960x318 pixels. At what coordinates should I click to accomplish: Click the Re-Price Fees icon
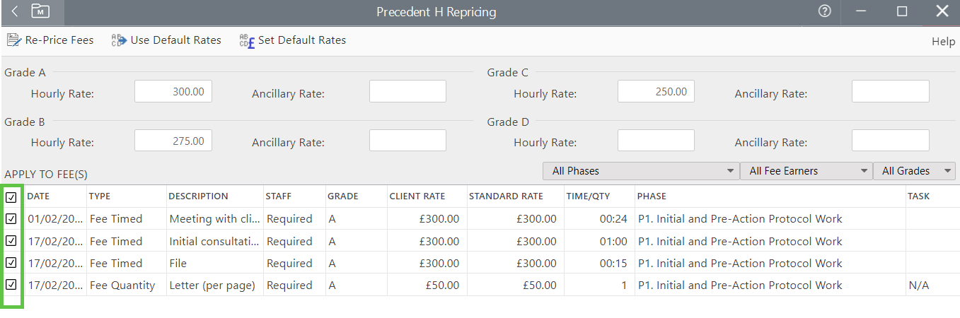click(x=14, y=40)
